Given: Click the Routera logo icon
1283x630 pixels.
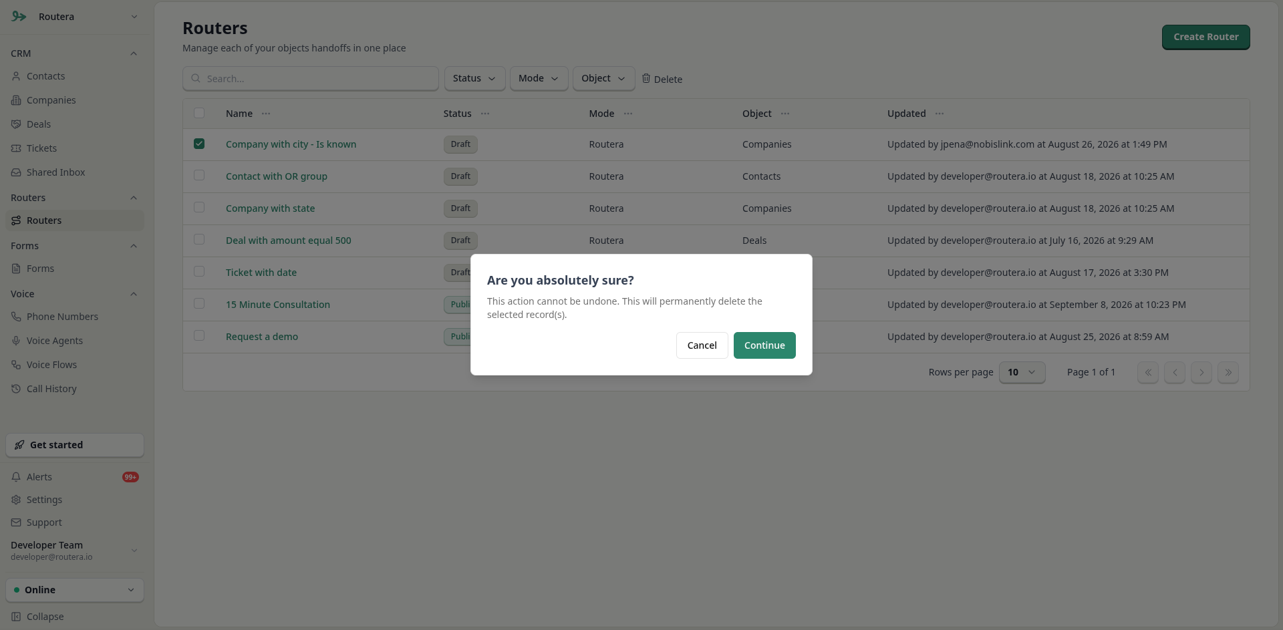Looking at the screenshot, I should 19,17.
